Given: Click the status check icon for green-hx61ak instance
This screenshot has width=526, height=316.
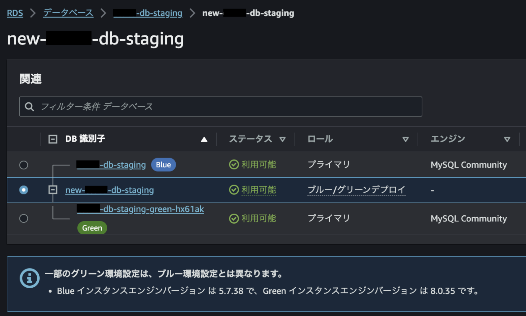Looking at the screenshot, I should 234,218.
